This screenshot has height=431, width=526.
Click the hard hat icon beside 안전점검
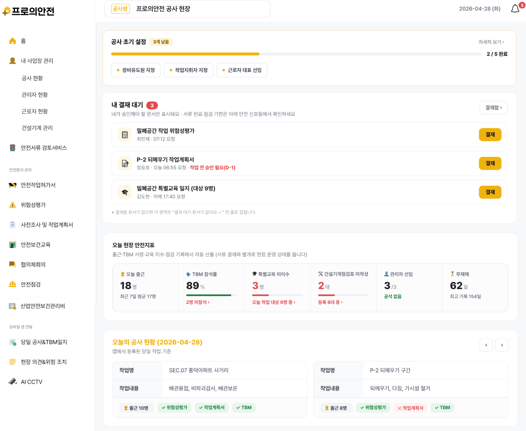coord(12,284)
